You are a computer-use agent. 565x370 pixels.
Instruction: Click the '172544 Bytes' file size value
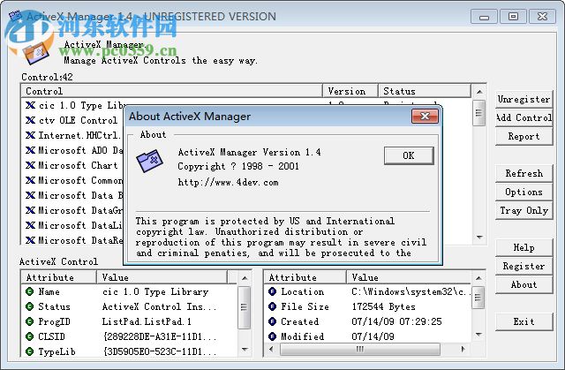[x=383, y=306]
